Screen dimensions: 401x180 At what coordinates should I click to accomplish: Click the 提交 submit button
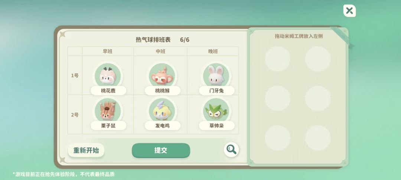click(x=161, y=150)
